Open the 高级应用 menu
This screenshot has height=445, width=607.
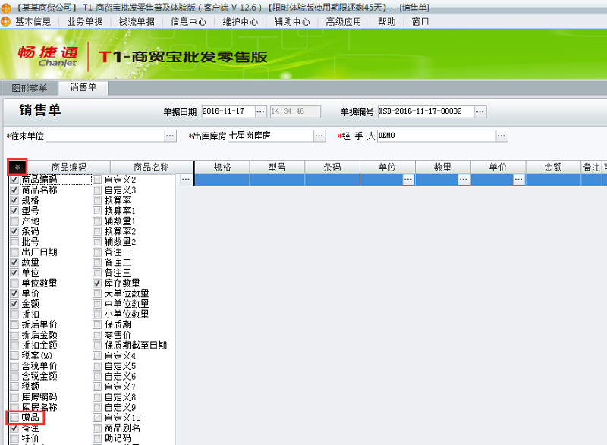(x=344, y=22)
